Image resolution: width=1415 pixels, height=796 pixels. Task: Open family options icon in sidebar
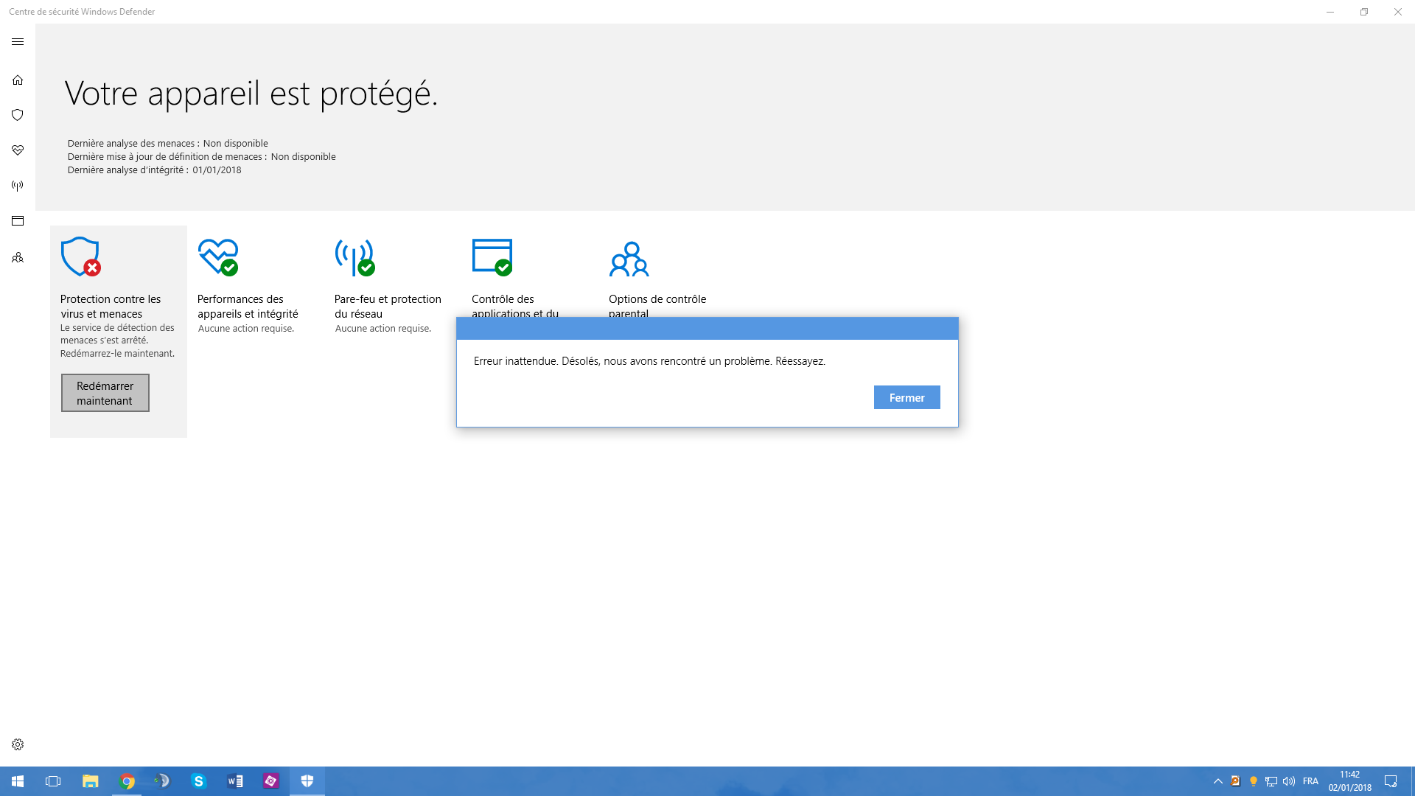coord(18,258)
